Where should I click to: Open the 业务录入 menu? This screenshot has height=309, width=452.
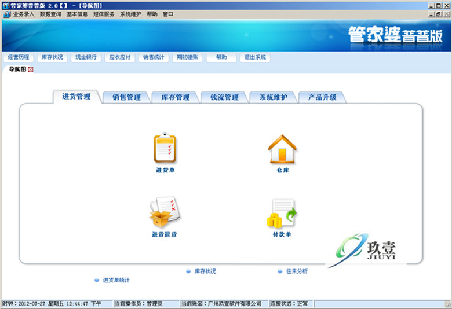point(24,14)
